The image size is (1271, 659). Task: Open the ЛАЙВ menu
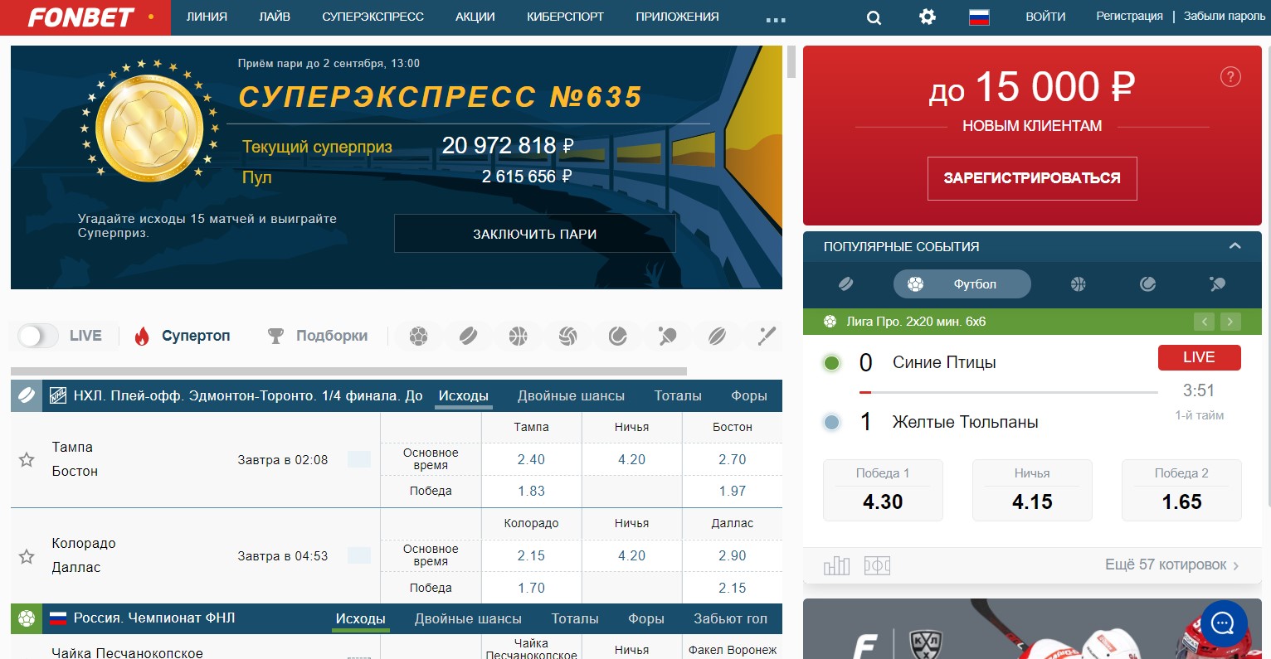click(x=275, y=17)
